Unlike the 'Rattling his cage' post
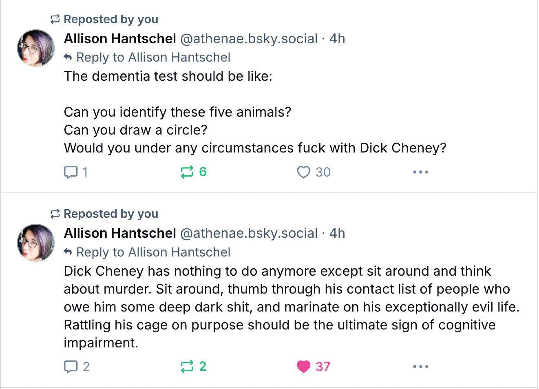This screenshot has width=539, height=389. (x=304, y=367)
